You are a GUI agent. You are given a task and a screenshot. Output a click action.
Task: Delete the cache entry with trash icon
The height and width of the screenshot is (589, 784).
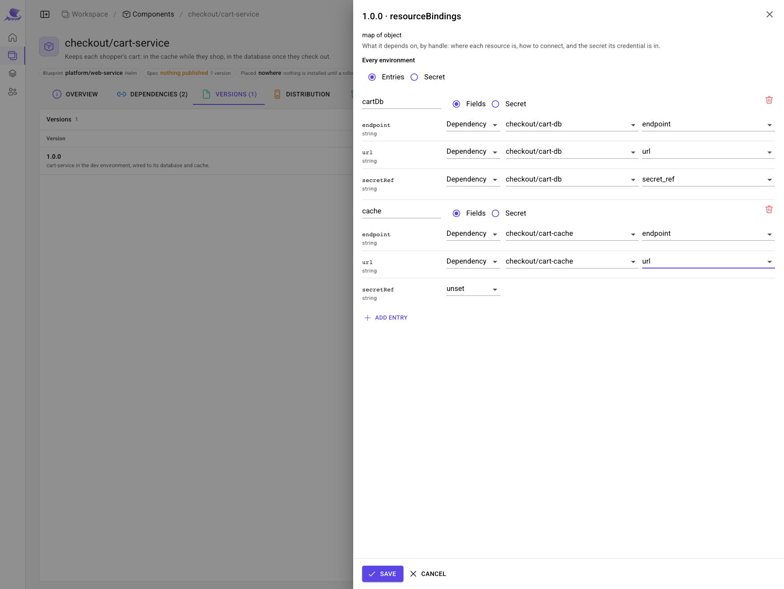[769, 209]
